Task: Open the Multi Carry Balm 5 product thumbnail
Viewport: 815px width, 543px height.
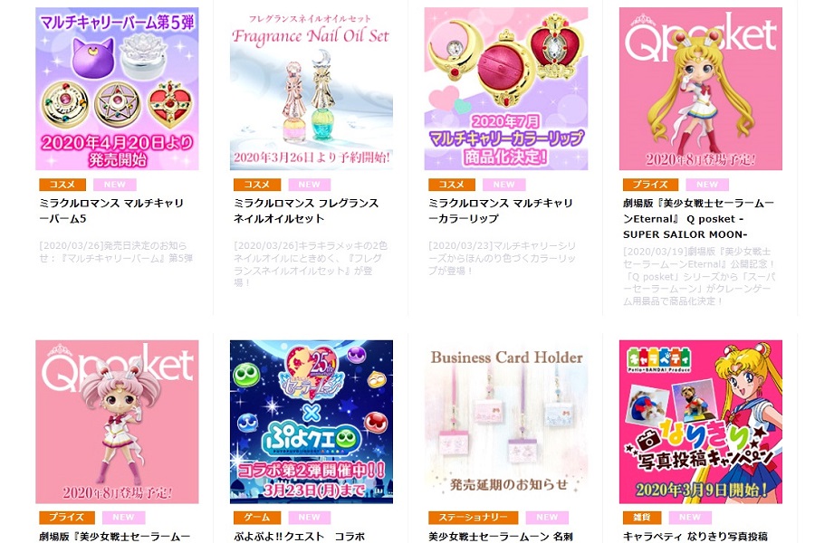Action: (117, 89)
